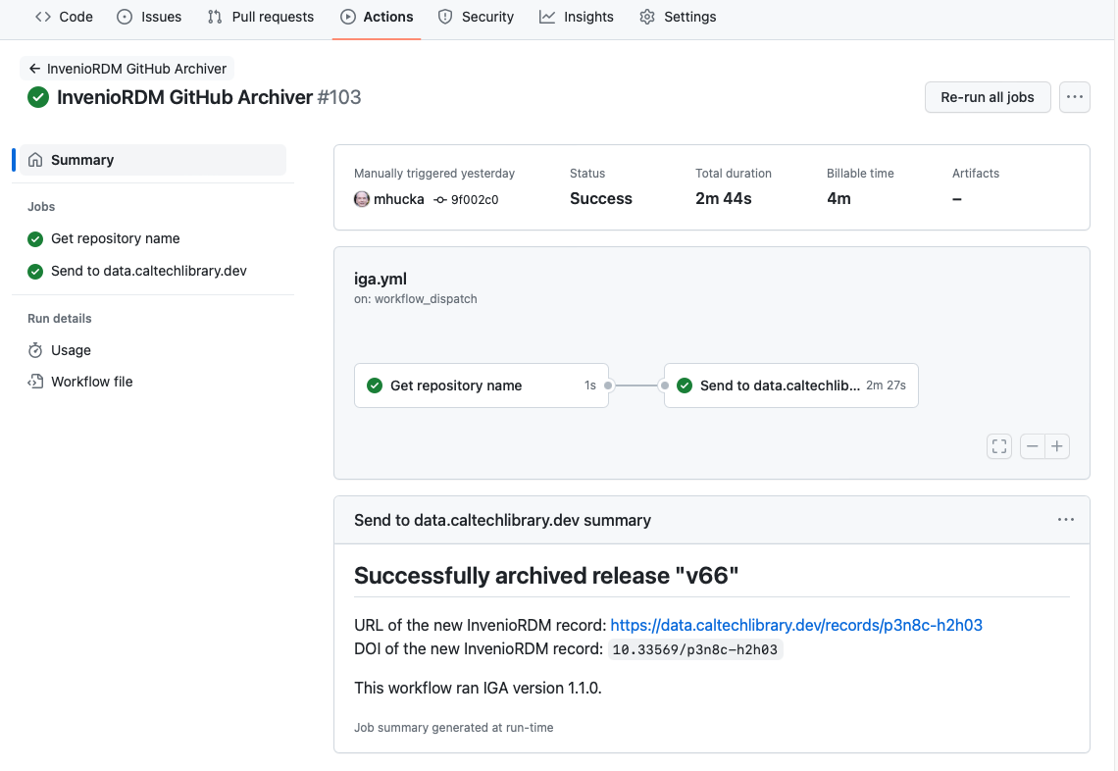Click the Send to data.caltechlib... graph node
Viewport: 1118px width, 771px height.
click(790, 385)
